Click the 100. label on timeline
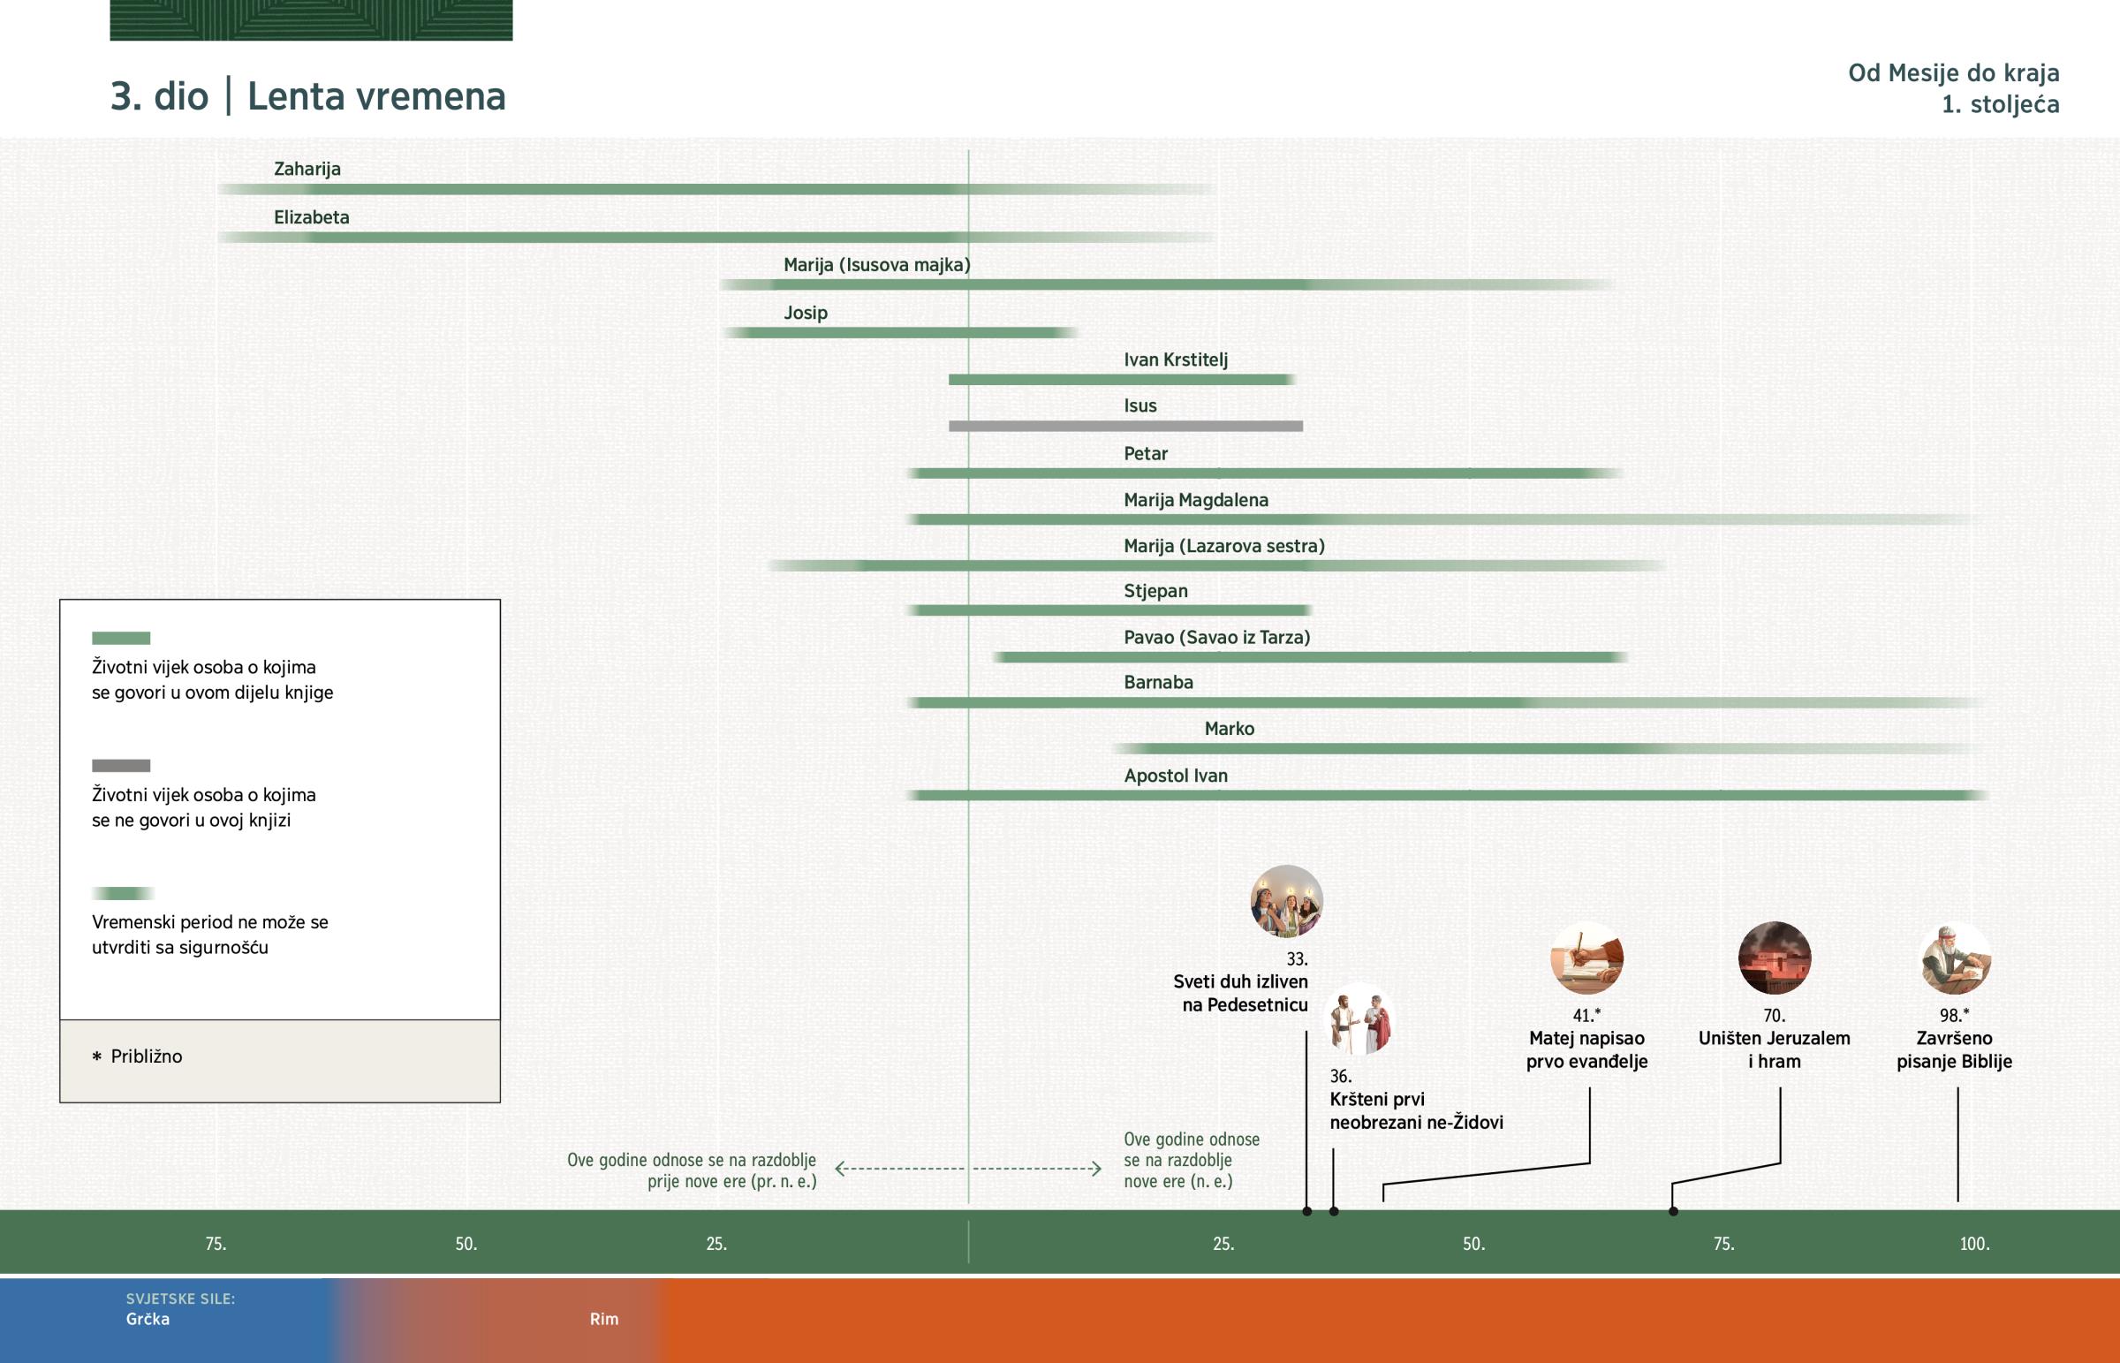Image resolution: width=2120 pixels, height=1363 pixels. coord(1974,1244)
